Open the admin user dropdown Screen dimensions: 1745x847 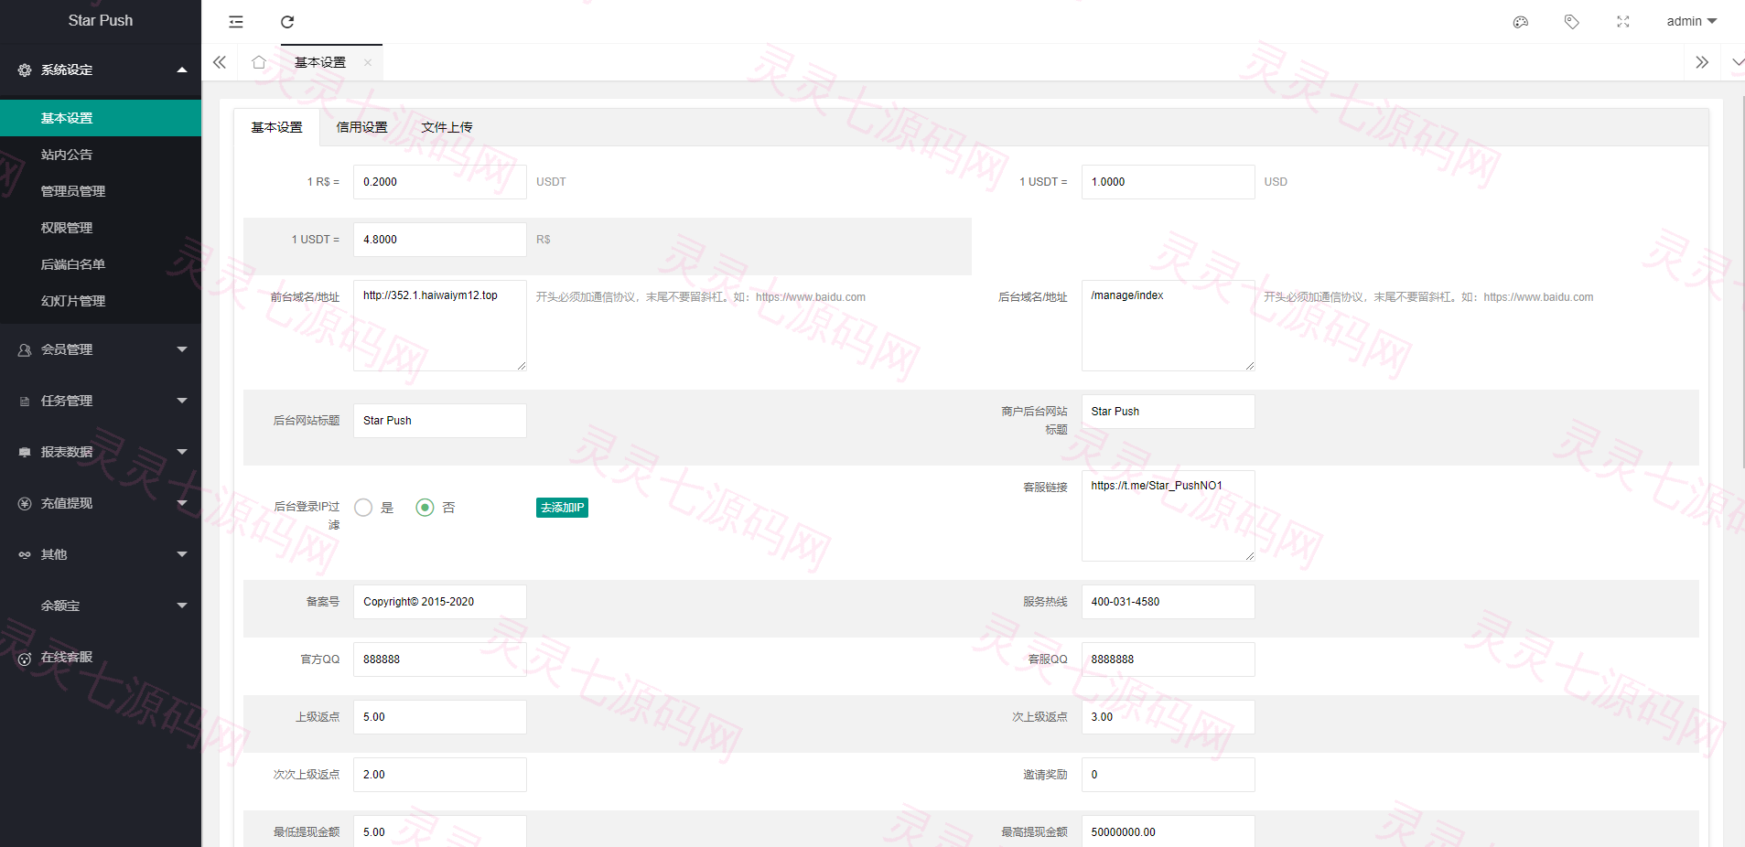pyautogui.click(x=1691, y=21)
